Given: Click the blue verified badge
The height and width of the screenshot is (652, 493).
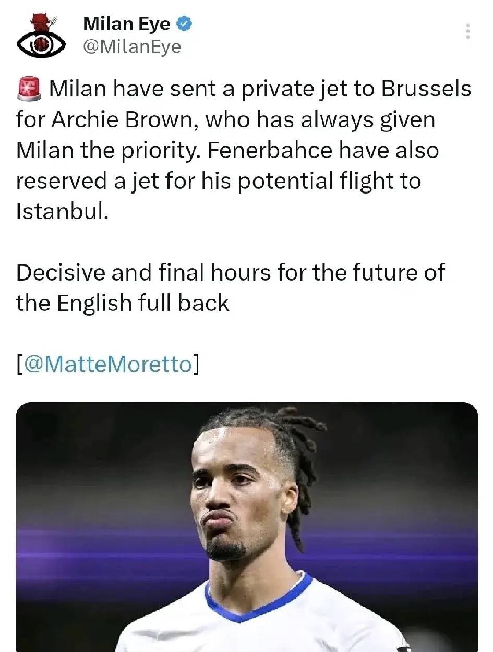Looking at the screenshot, I should (185, 23).
